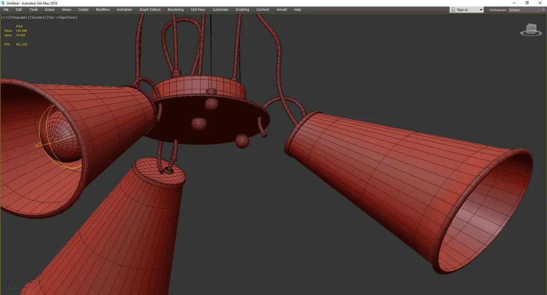
Task: Open the Views menu
Action: (67, 10)
